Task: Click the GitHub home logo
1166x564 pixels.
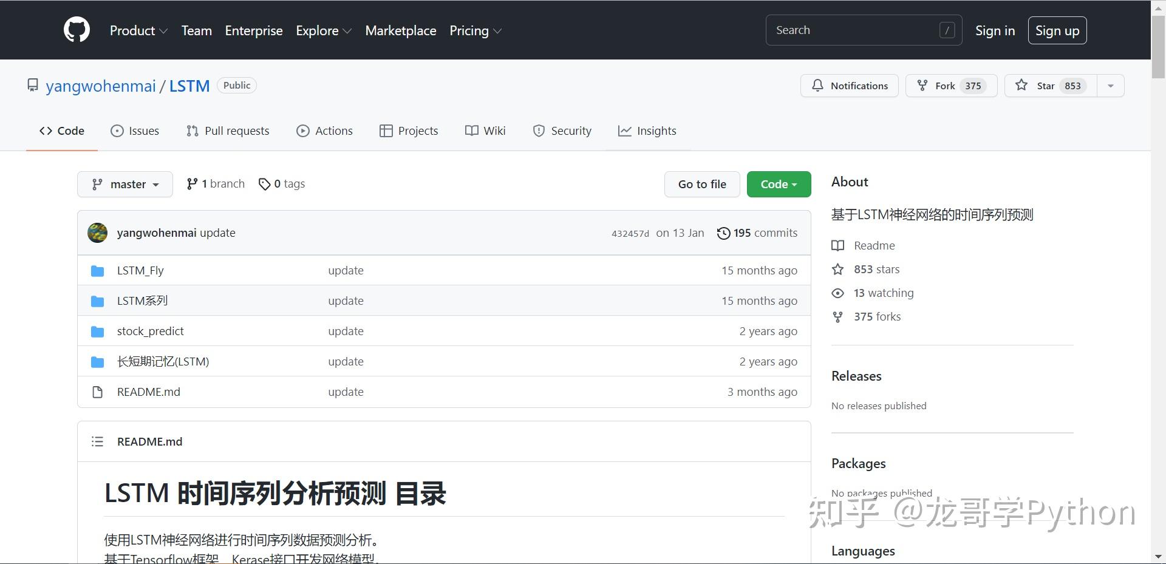Action: 76,29
